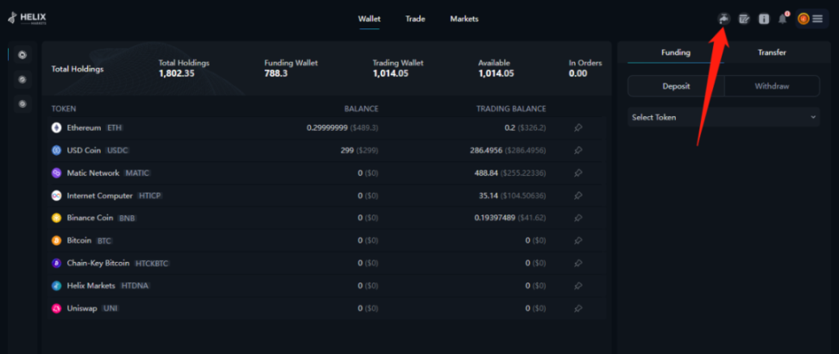Open the info icon in header

click(764, 19)
